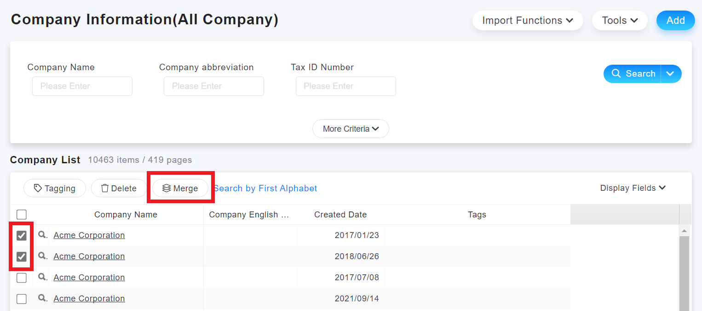This screenshot has width=702, height=311.
Task: Click the Tax ID Number input field
Action: tap(345, 86)
